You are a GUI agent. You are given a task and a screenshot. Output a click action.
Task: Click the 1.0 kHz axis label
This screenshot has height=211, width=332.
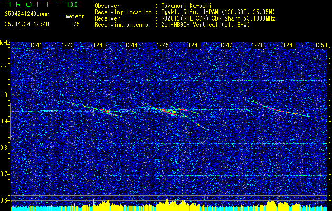5,95
